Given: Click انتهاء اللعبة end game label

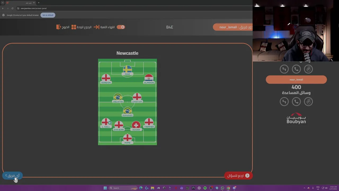Looking at the screenshot, I should click(108, 27).
